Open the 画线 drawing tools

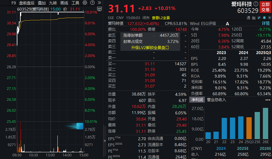coord(64,3)
